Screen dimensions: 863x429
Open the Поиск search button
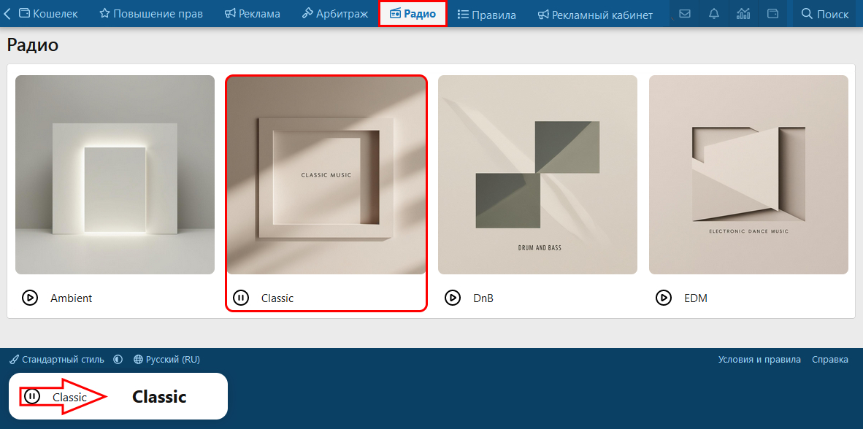point(825,14)
